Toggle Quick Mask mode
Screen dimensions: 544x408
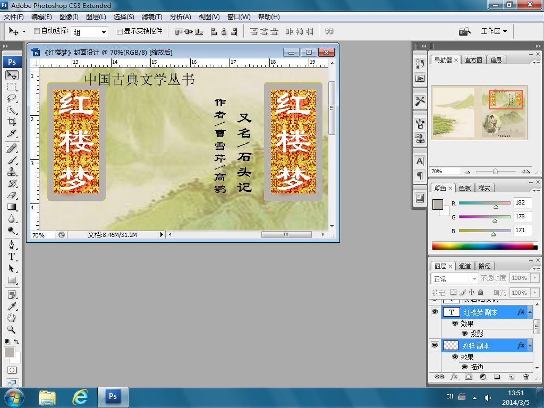(x=12, y=370)
